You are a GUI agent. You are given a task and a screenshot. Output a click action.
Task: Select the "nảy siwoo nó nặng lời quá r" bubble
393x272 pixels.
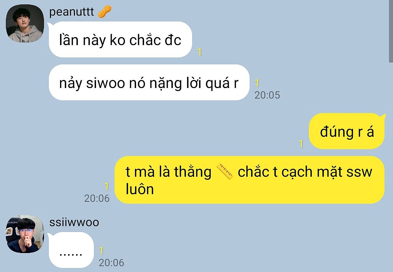149,83
